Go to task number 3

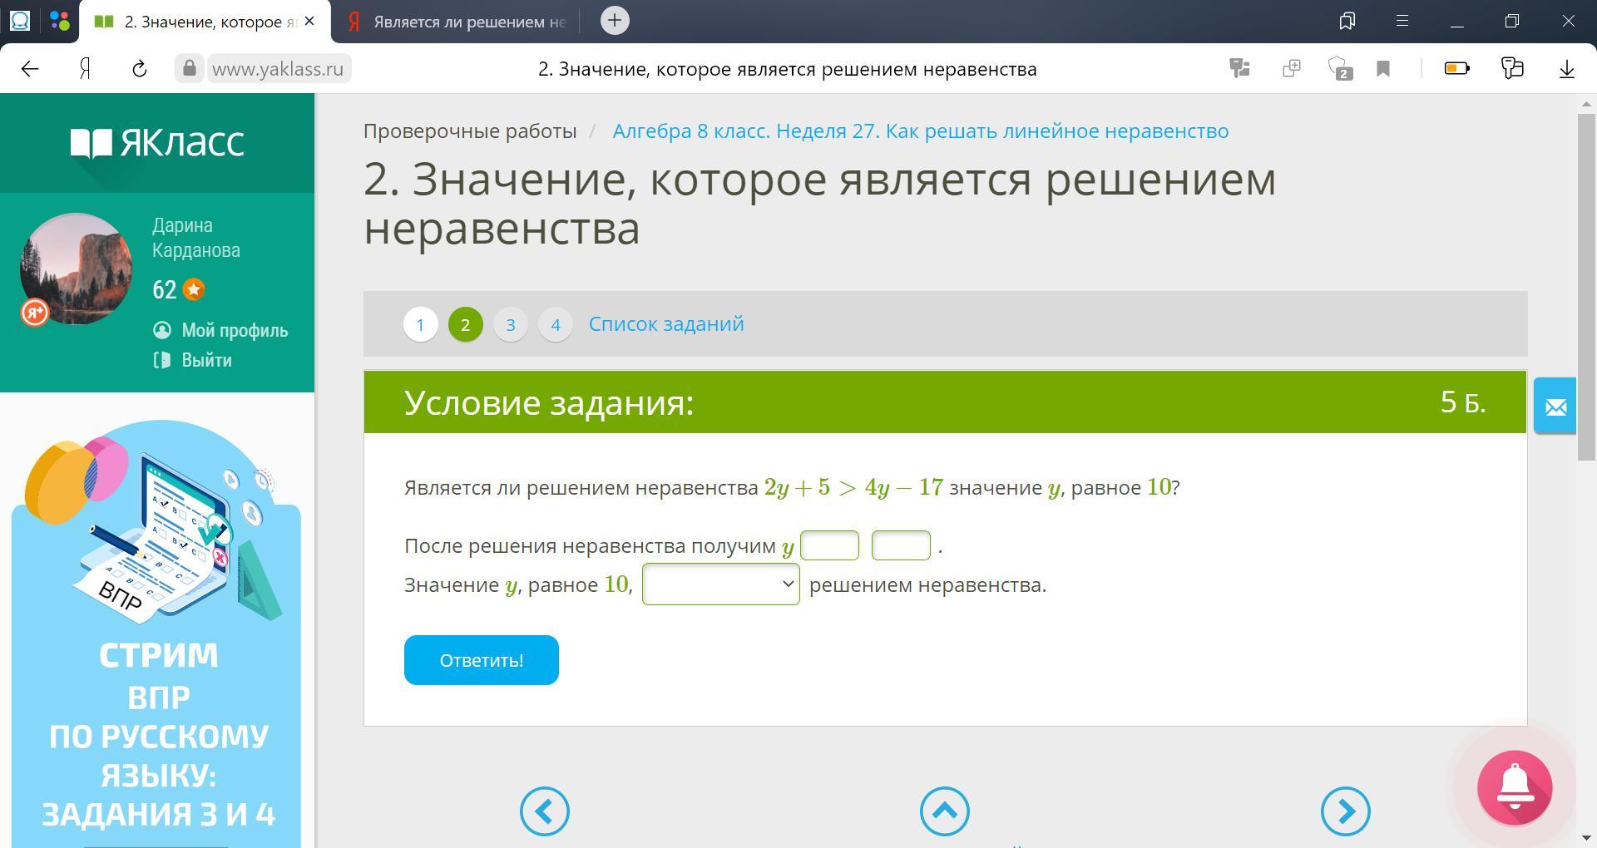510,324
